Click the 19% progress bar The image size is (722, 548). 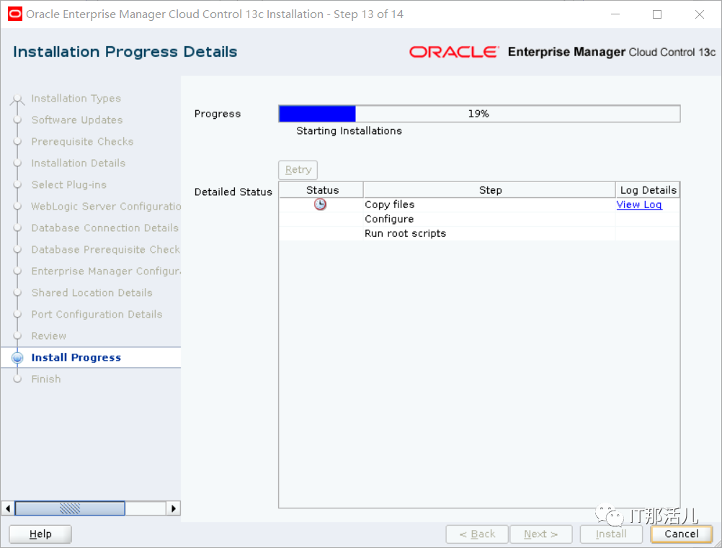click(479, 114)
